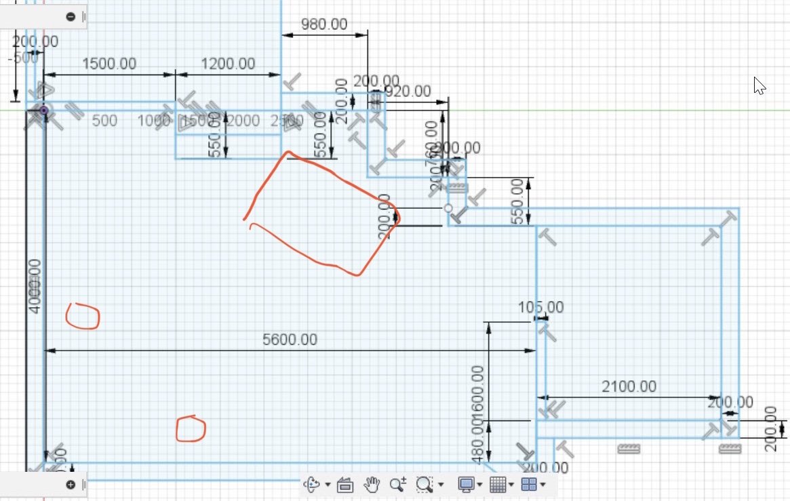The height and width of the screenshot is (501, 790).
Task: Select the 980.00 dimension at top
Action: [323, 24]
